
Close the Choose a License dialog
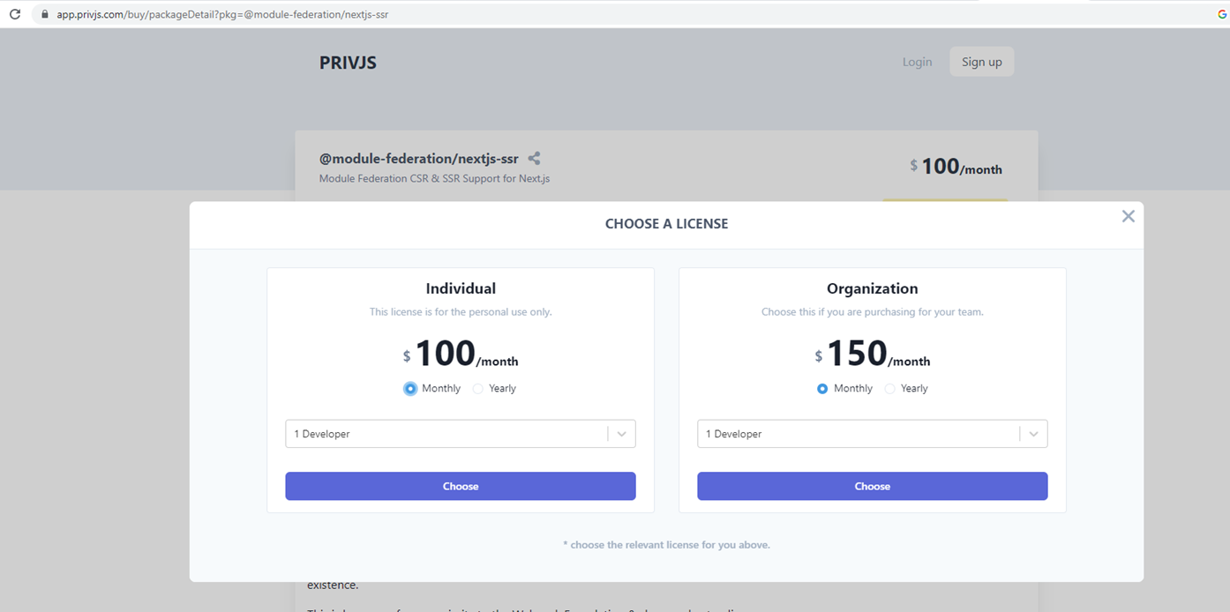pos(1128,216)
